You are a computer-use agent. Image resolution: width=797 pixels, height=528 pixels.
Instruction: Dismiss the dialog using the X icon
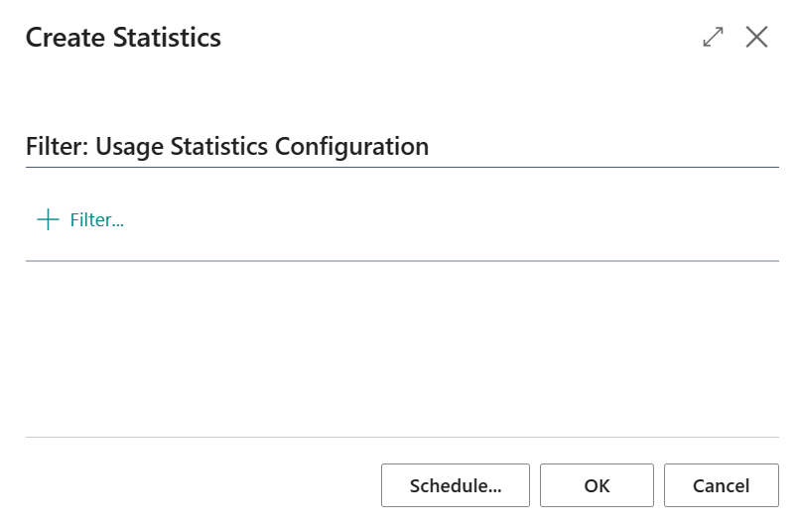click(x=756, y=37)
